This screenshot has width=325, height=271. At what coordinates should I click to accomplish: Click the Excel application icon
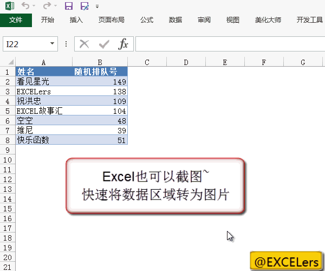point(8,7)
